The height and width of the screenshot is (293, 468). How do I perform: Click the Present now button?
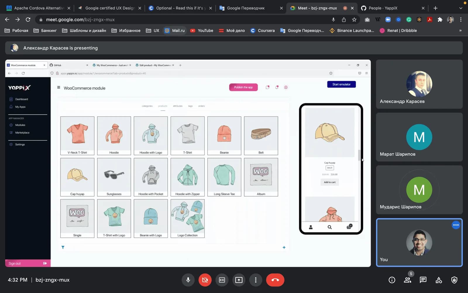[239, 280]
